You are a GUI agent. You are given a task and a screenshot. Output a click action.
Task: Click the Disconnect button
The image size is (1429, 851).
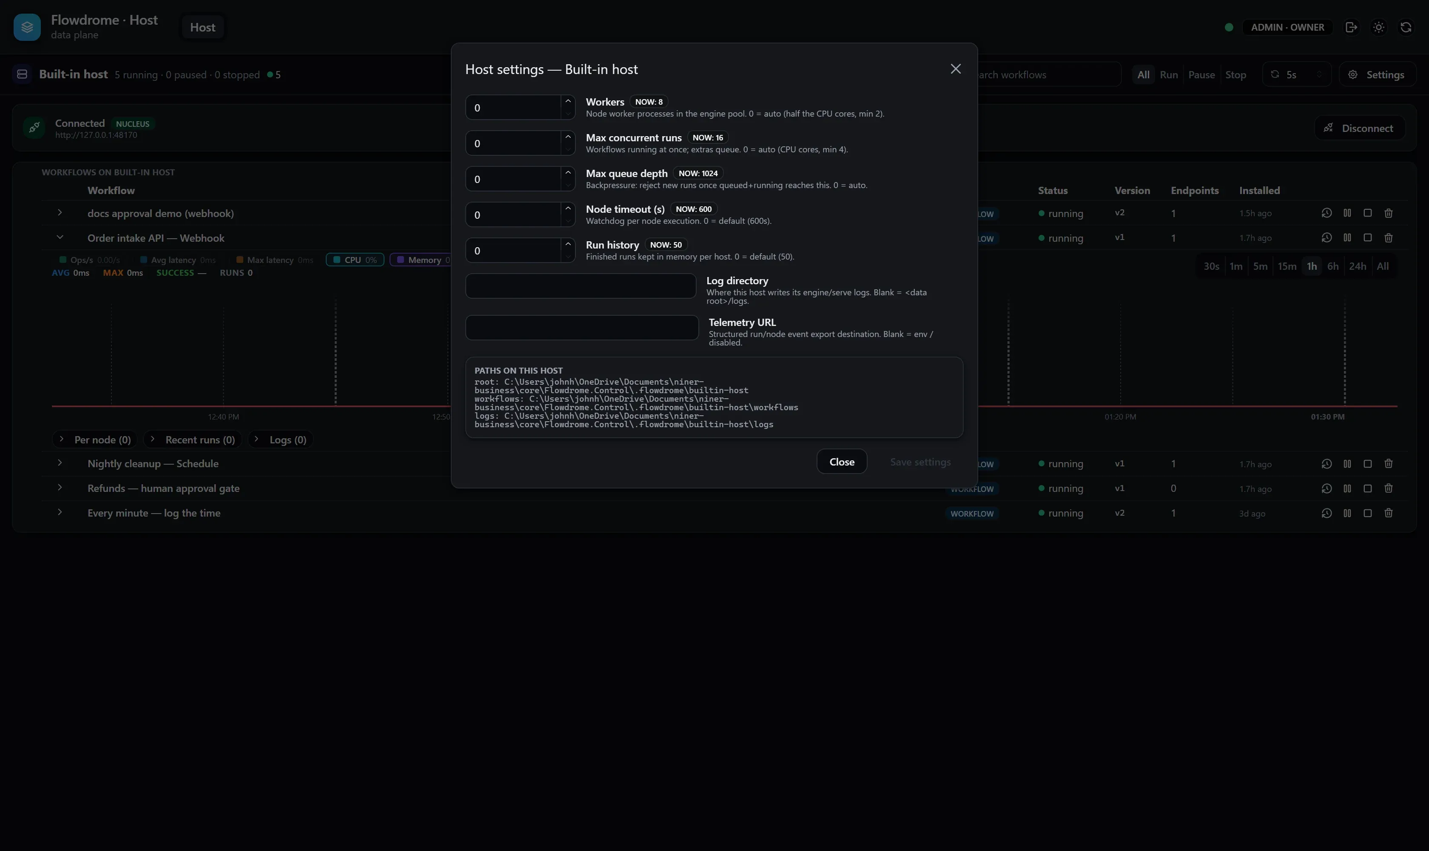(1360, 128)
